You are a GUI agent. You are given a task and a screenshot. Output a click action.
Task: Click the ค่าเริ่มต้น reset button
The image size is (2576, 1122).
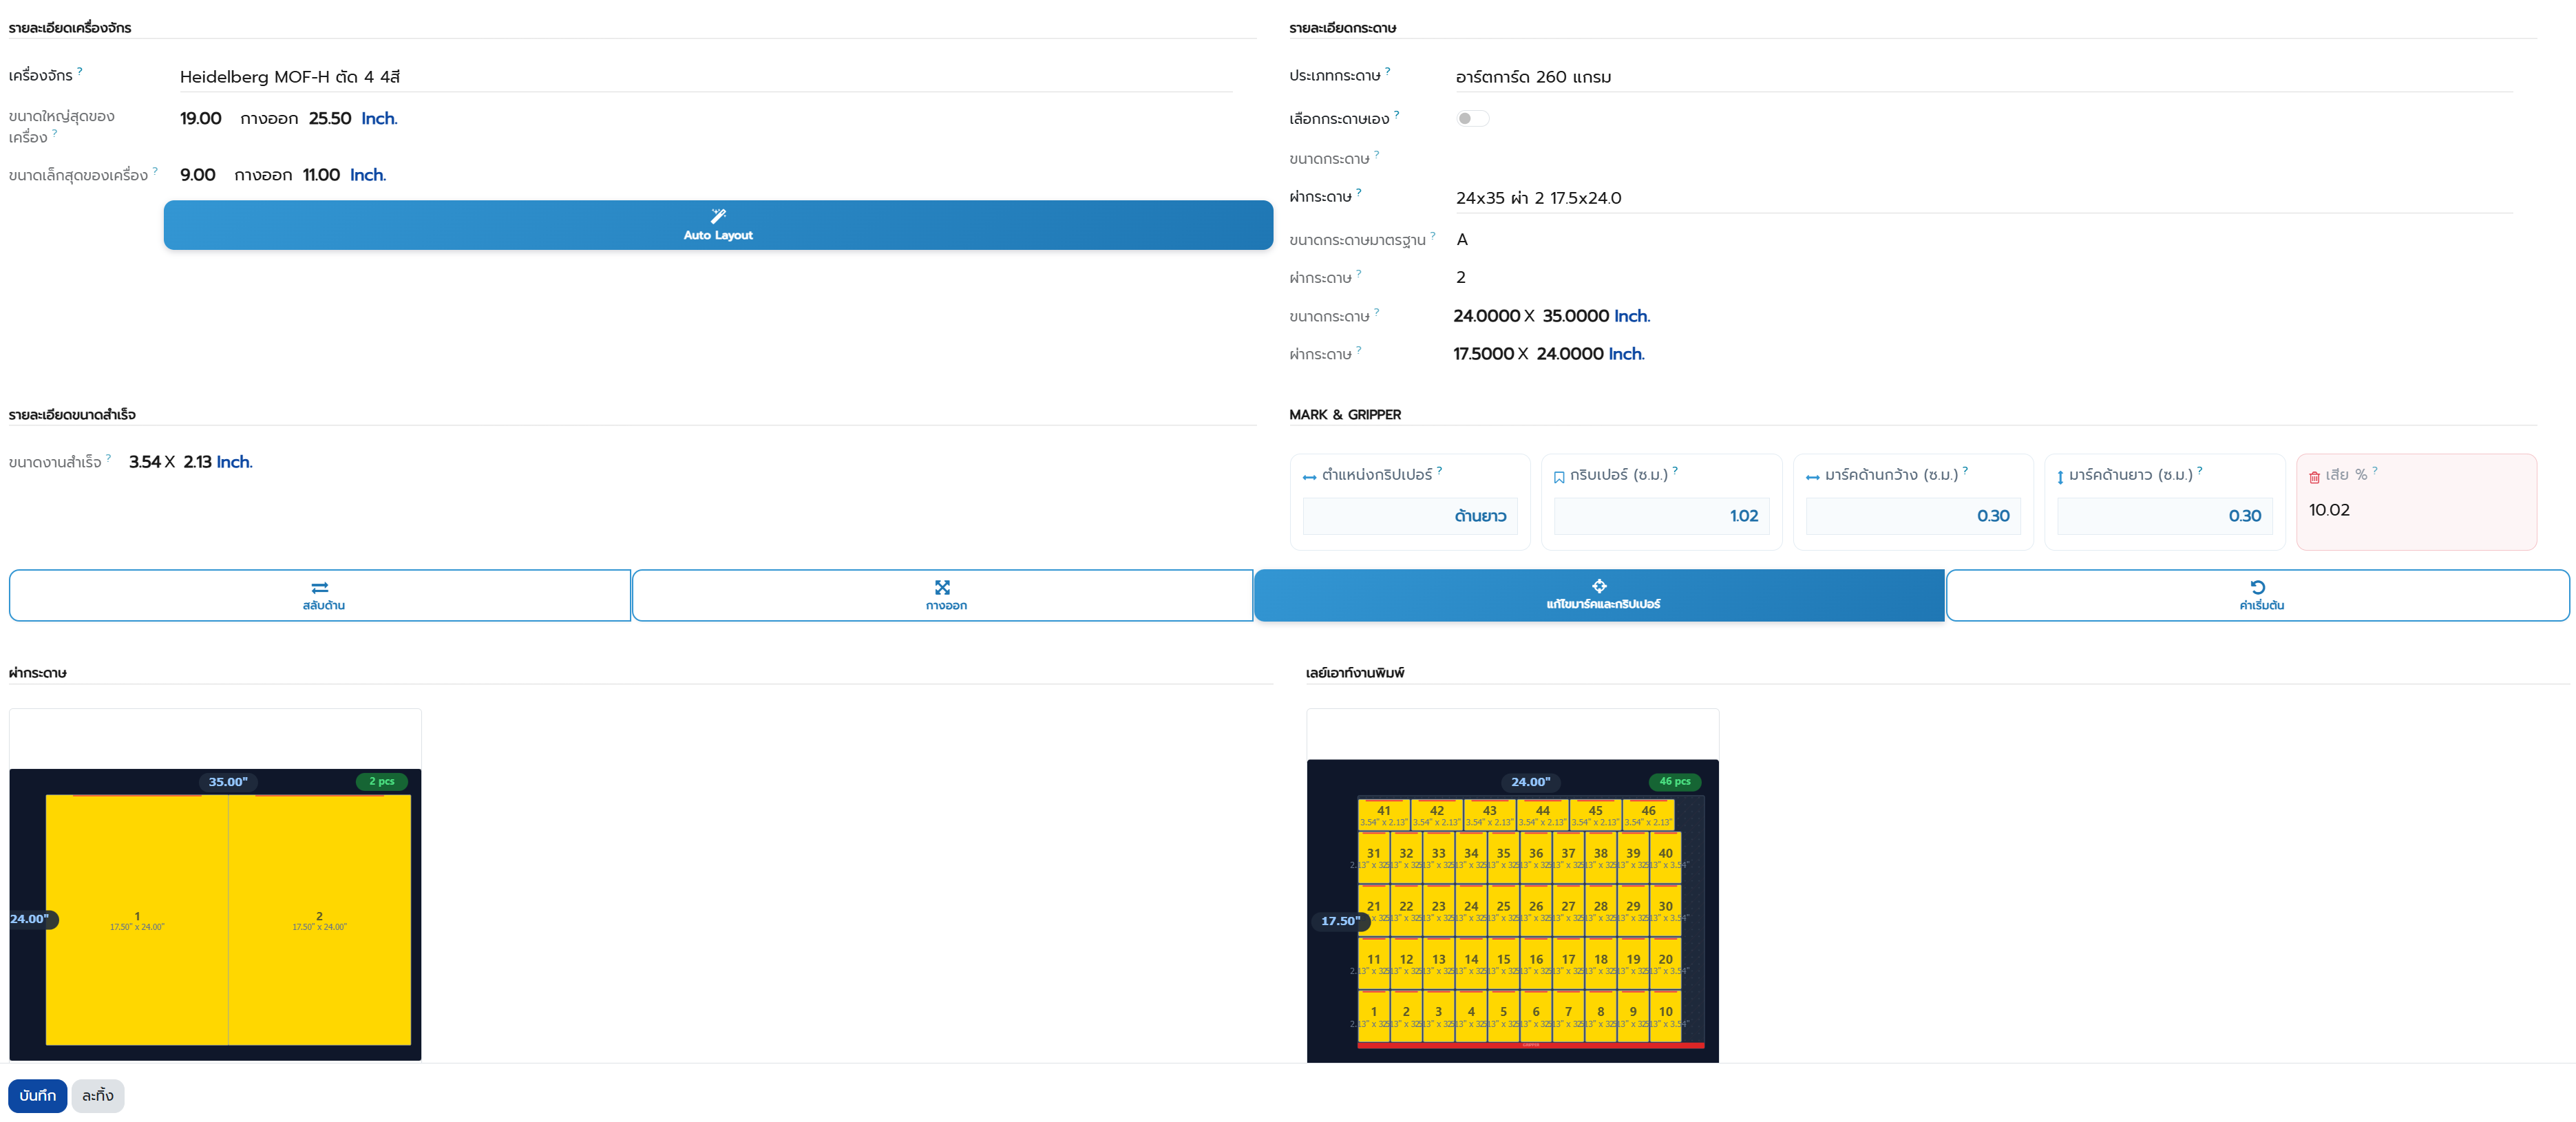[2257, 595]
